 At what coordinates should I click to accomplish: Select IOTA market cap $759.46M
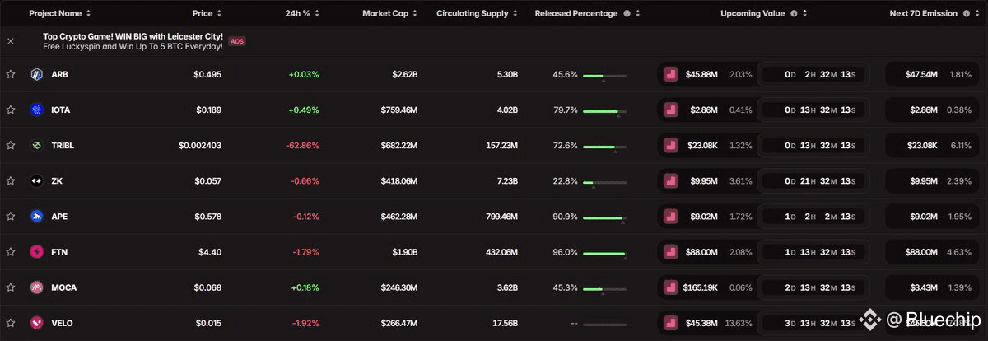click(x=398, y=110)
